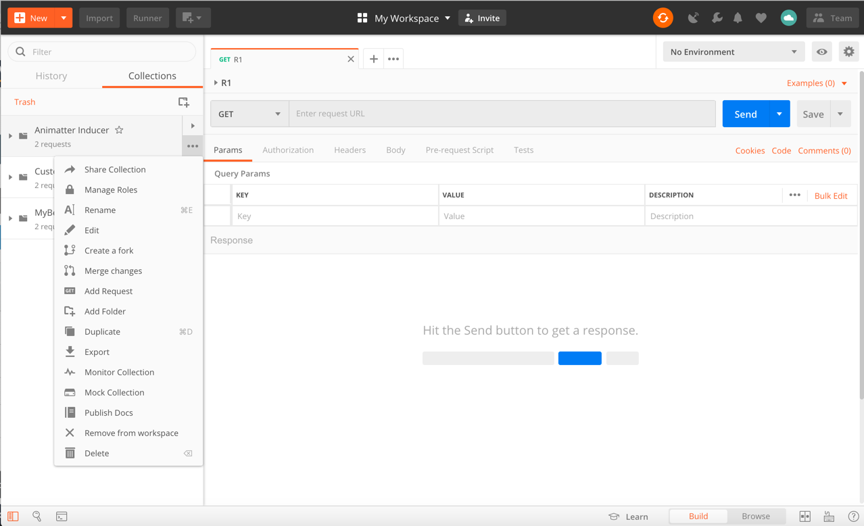Image resolution: width=864 pixels, height=526 pixels.
Task: Switch to Browse mode
Action: [x=756, y=517]
